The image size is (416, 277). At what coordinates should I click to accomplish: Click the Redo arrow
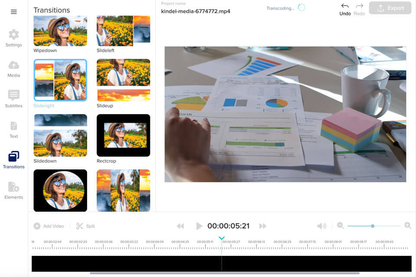[359, 9]
